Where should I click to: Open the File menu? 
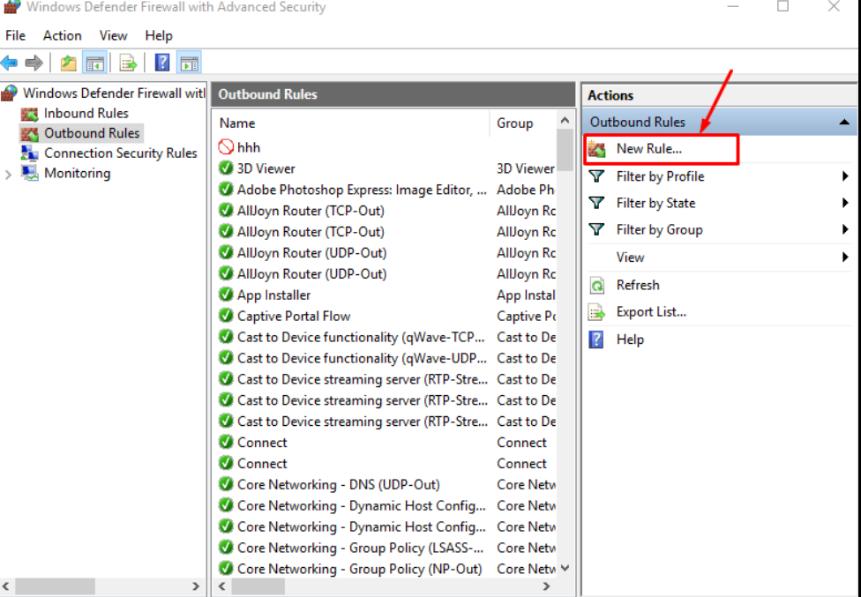[x=15, y=35]
